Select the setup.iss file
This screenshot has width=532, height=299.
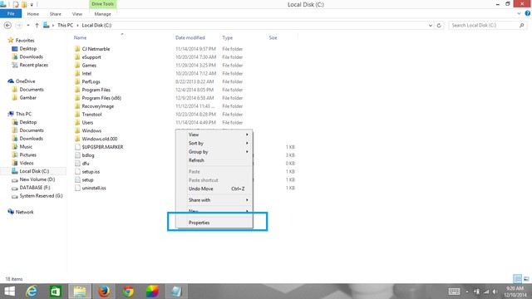(91, 172)
